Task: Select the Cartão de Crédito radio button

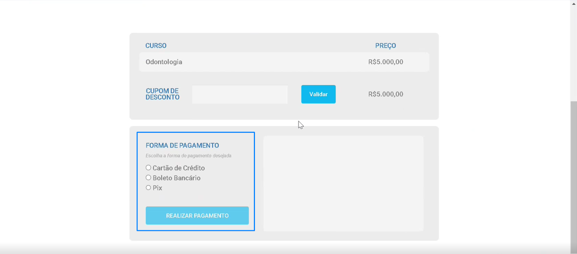Action: pos(148,167)
